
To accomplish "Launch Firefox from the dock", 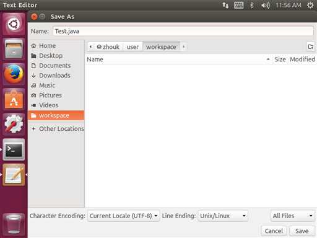I will pyautogui.click(x=14, y=74).
